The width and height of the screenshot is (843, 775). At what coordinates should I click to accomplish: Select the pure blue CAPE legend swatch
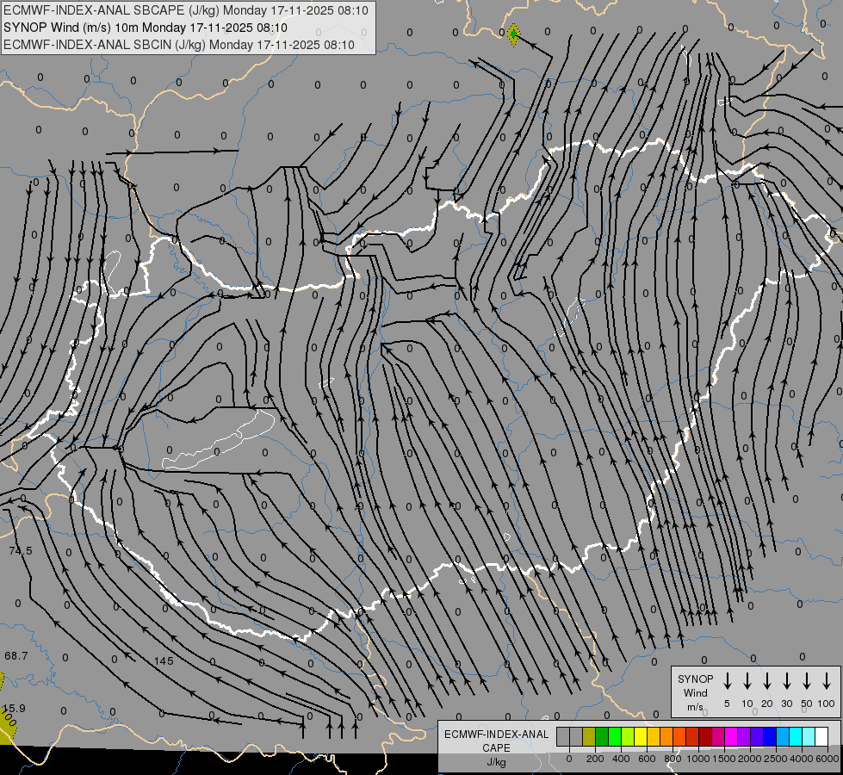tap(769, 736)
